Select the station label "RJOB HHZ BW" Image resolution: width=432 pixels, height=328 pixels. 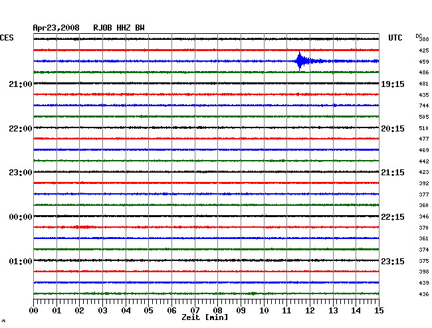(x=119, y=28)
